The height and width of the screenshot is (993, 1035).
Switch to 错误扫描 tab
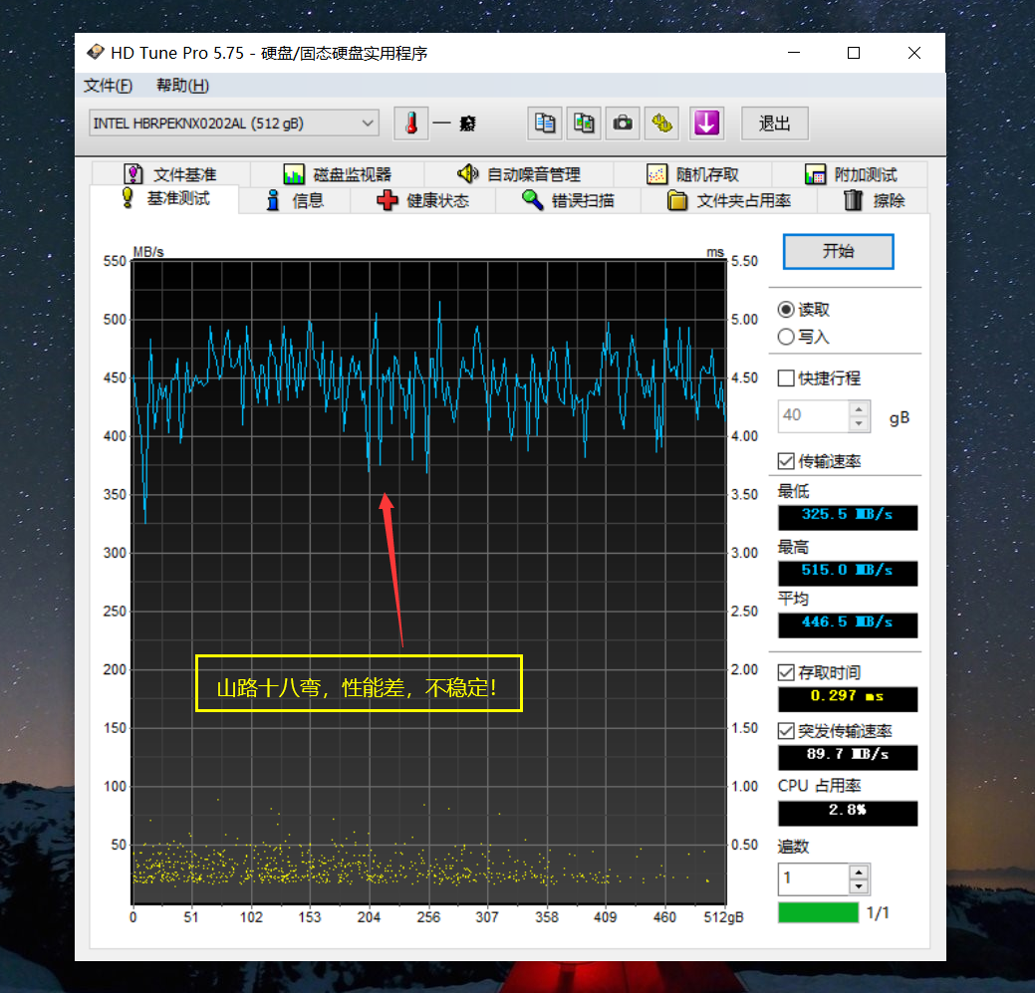click(568, 200)
